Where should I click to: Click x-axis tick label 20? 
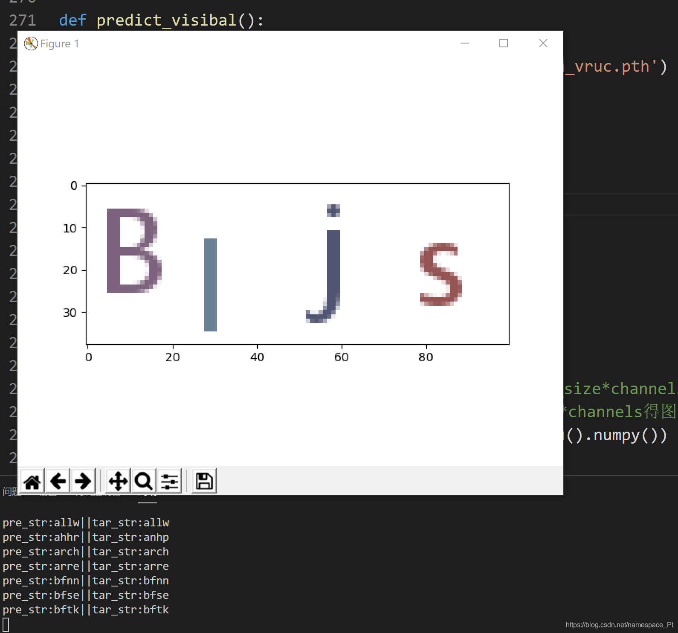point(172,357)
